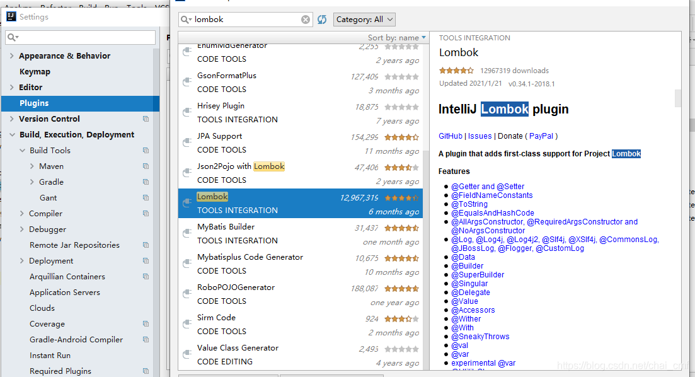695x377 pixels.
Task: Click the project-level icon beside Compiler
Action: tap(146, 213)
